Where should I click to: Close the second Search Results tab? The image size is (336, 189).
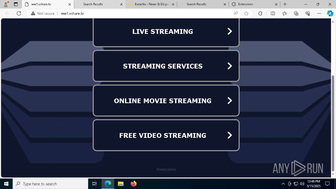tap(225, 4)
